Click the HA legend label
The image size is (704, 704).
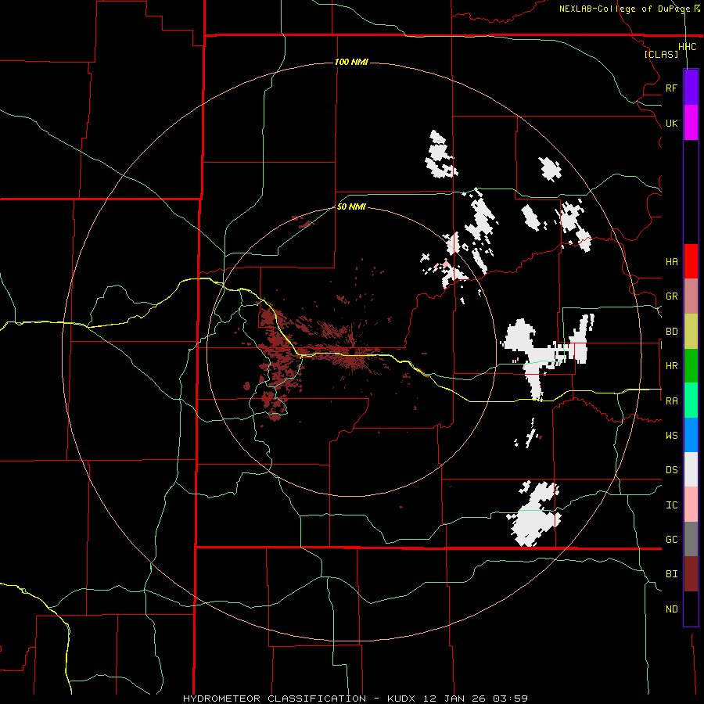click(671, 262)
